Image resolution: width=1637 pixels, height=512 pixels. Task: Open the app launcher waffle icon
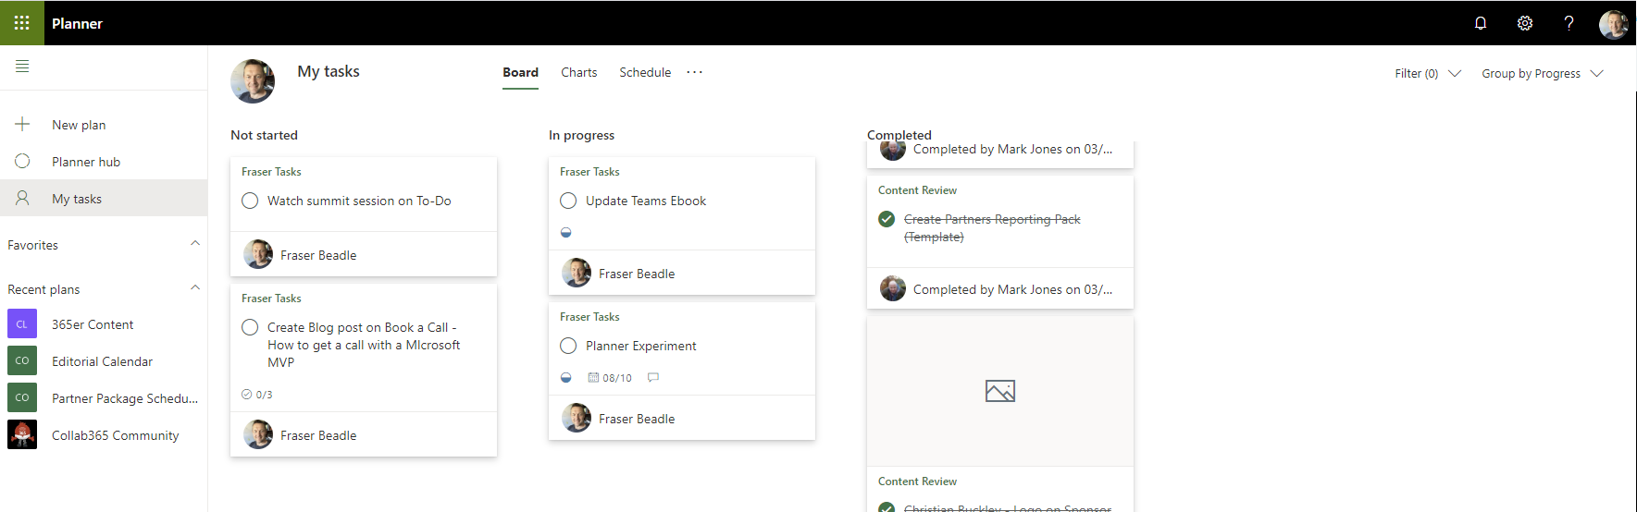pos(22,23)
